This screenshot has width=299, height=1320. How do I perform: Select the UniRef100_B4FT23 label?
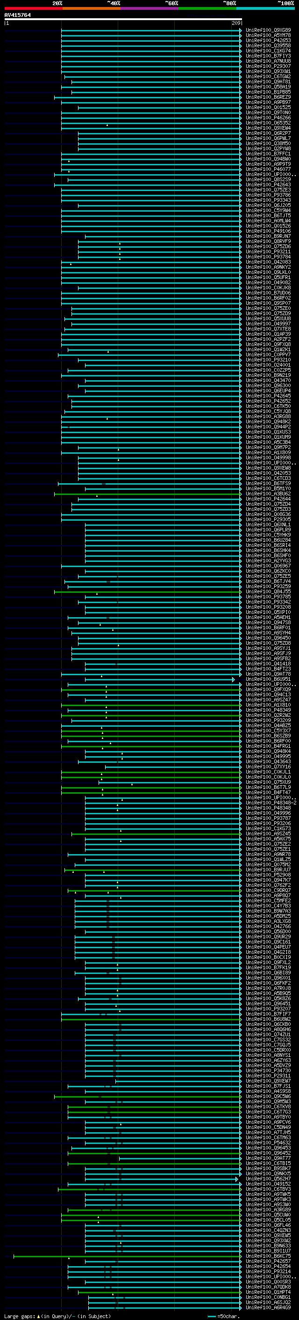tap(268, 669)
